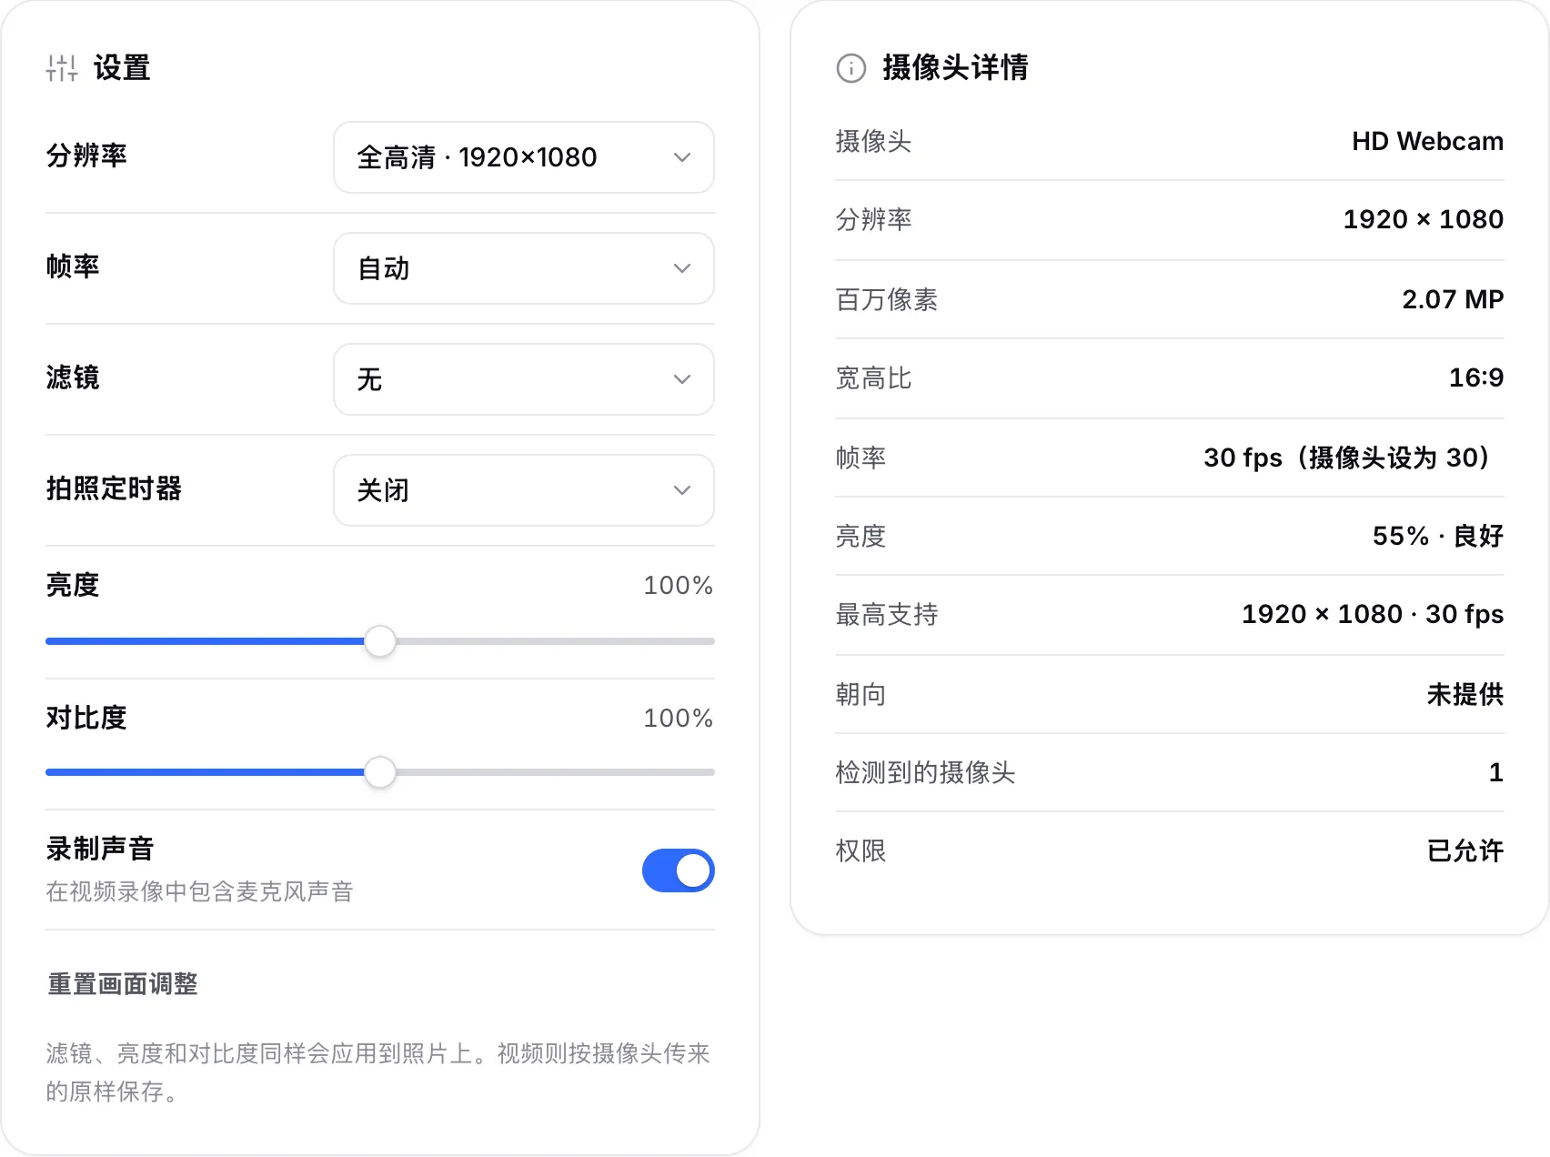This screenshot has width=1550, height=1157.
Task: Click the 摄像头详情 panel heading
Action: [955, 67]
